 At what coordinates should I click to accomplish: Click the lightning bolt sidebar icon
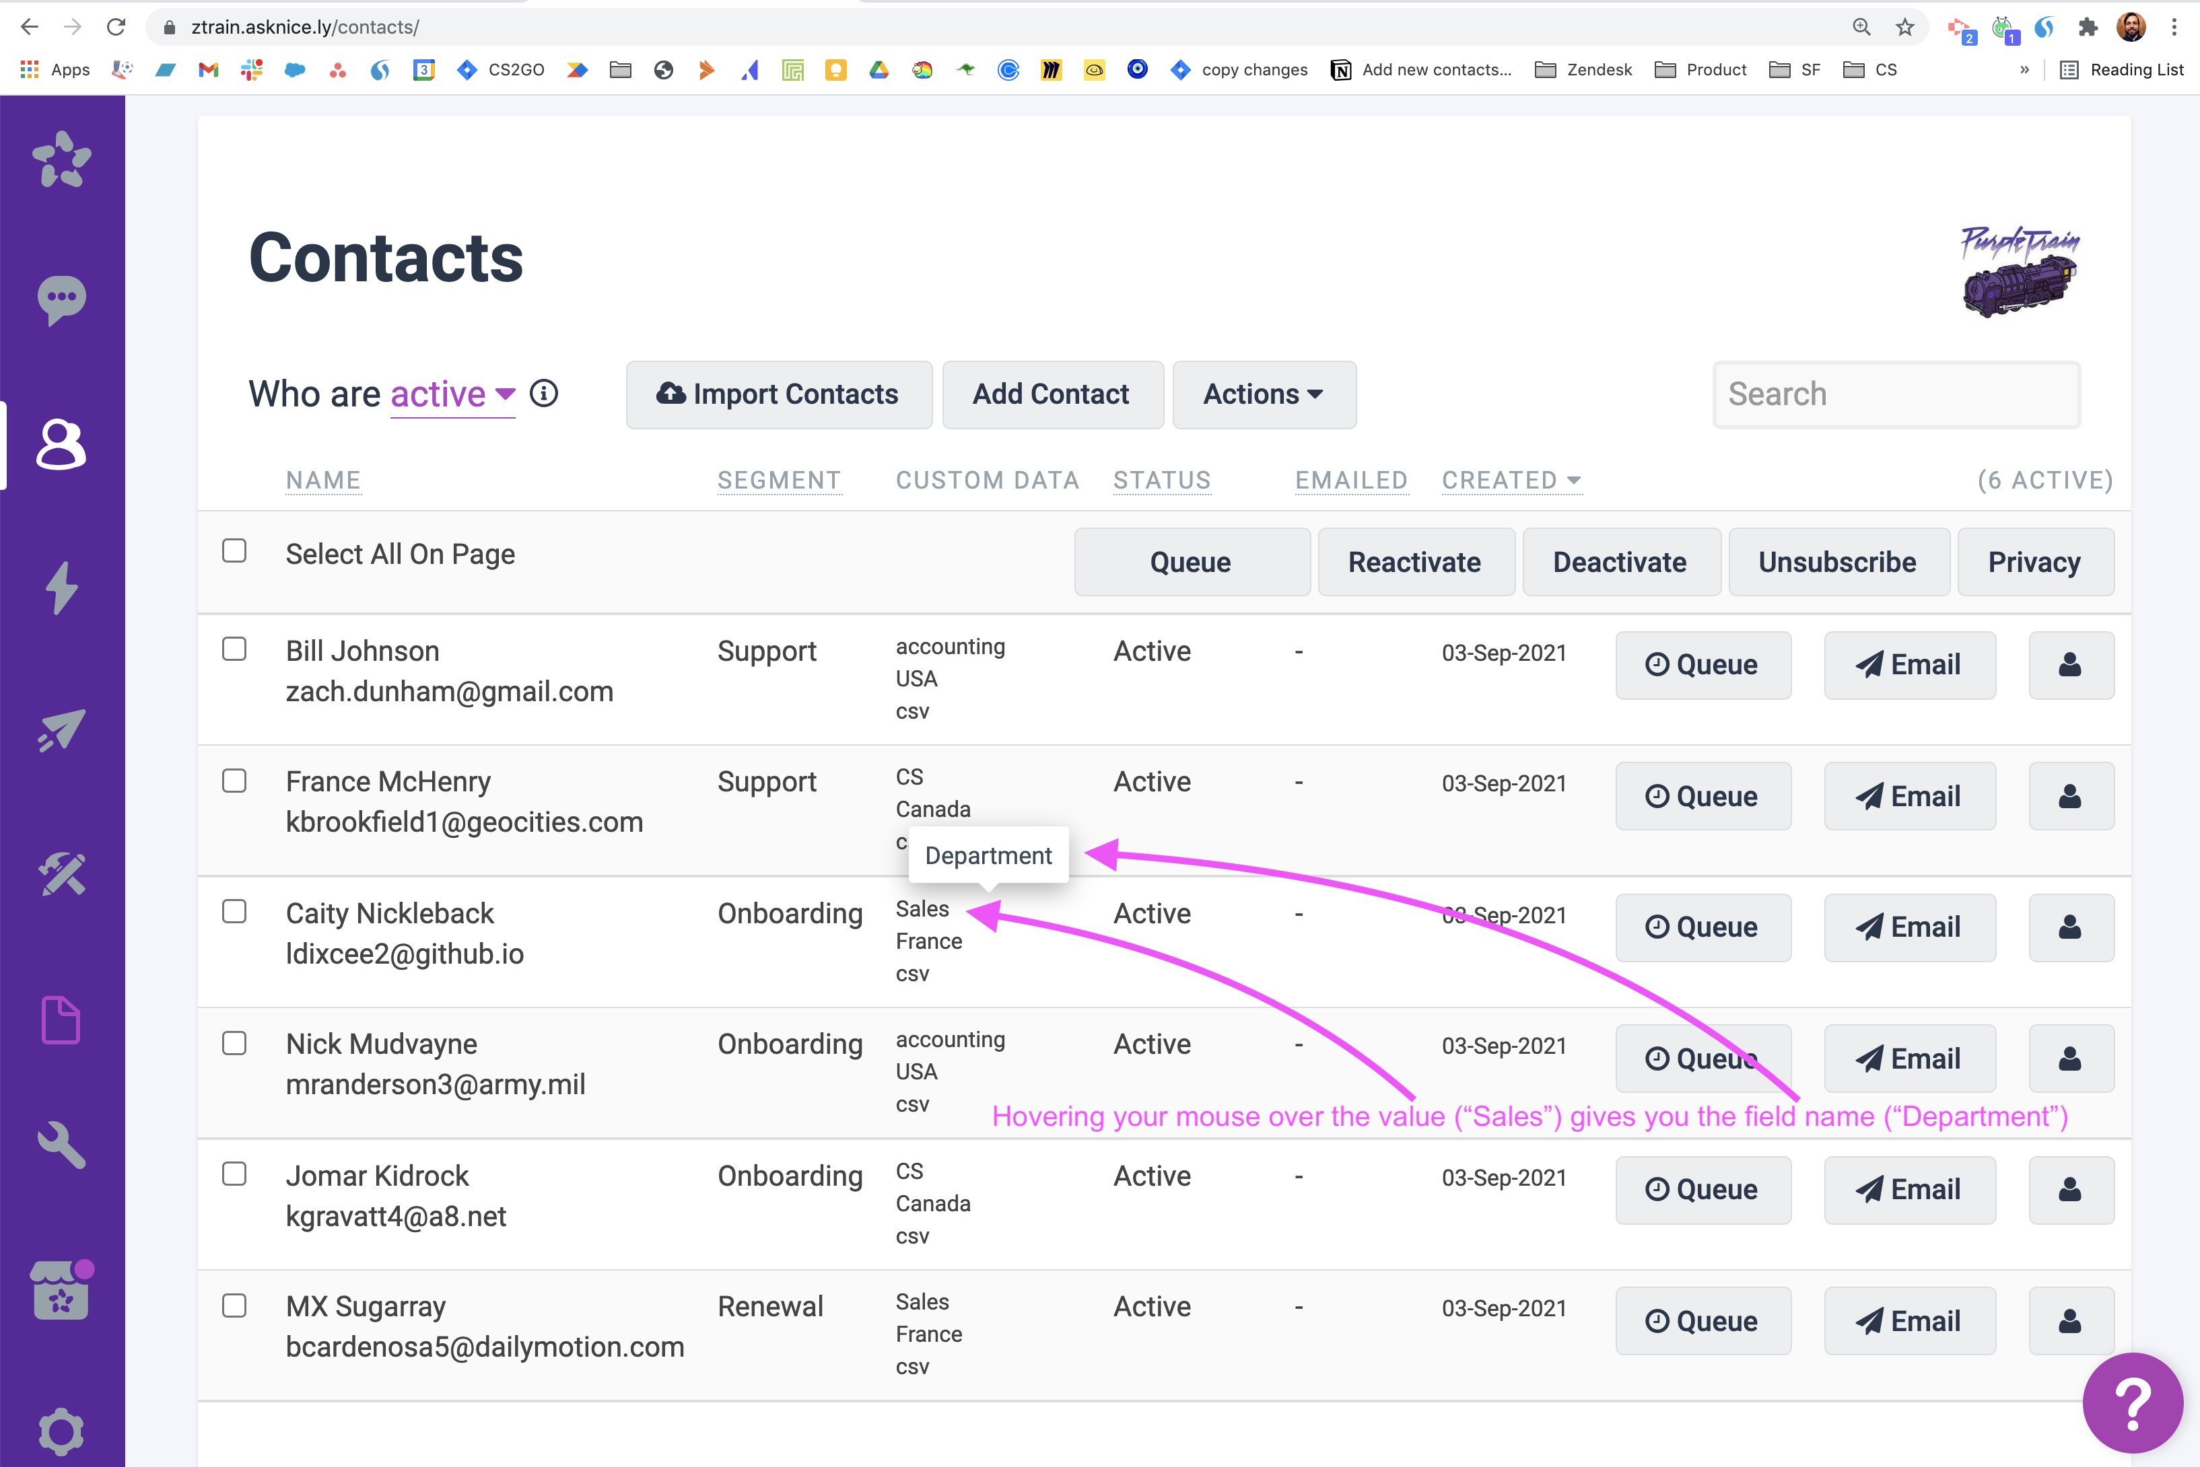pos(62,587)
